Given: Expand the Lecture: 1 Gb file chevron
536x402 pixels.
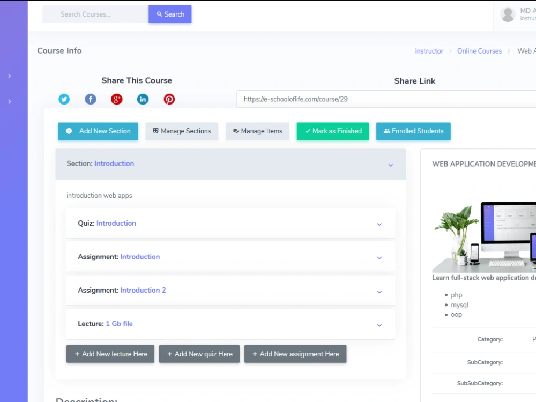Looking at the screenshot, I should coord(379,325).
